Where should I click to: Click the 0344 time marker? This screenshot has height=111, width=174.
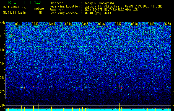68,24
